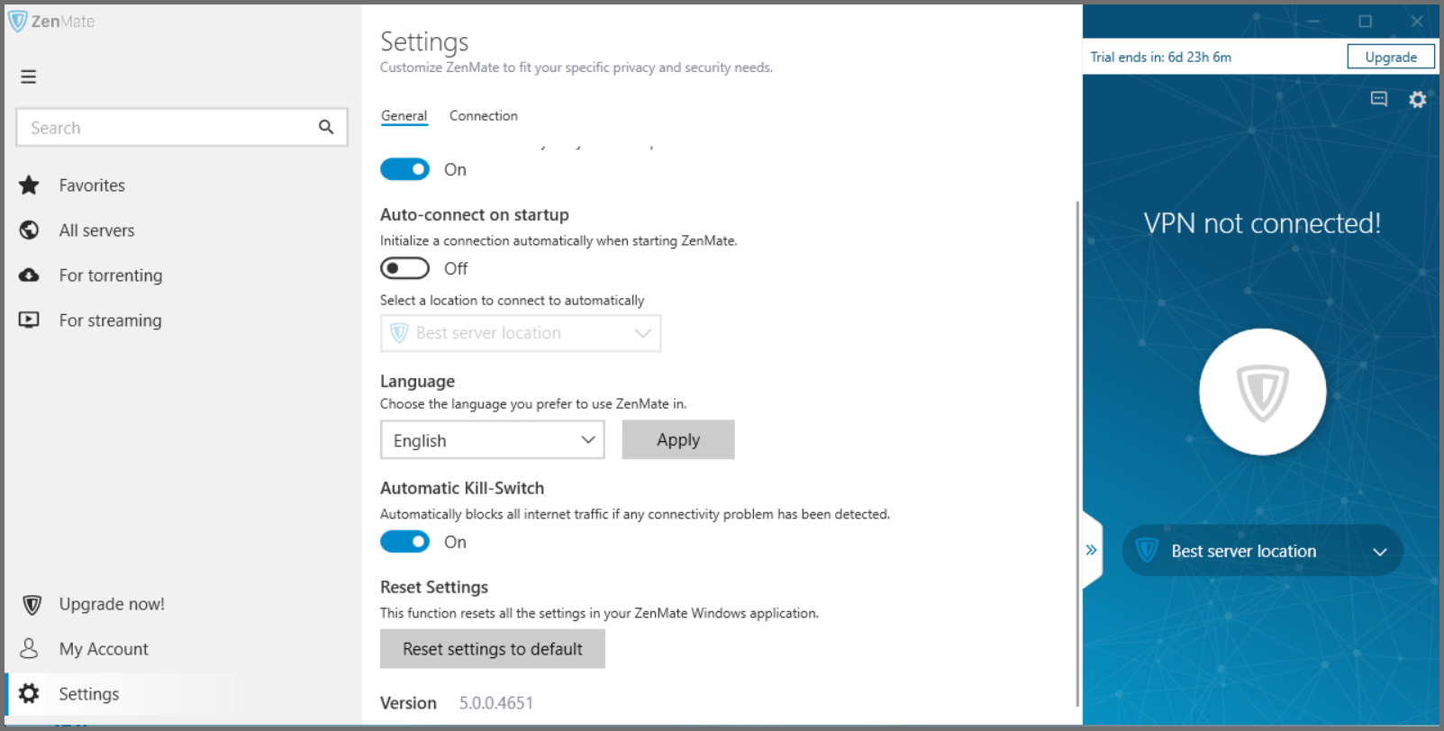This screenshot has width=1444, height=731.
Task: Disable the Automatic Kill-Switch toggle
Action: tap(404, 542)
